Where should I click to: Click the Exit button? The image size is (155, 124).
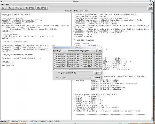(150, 8)
